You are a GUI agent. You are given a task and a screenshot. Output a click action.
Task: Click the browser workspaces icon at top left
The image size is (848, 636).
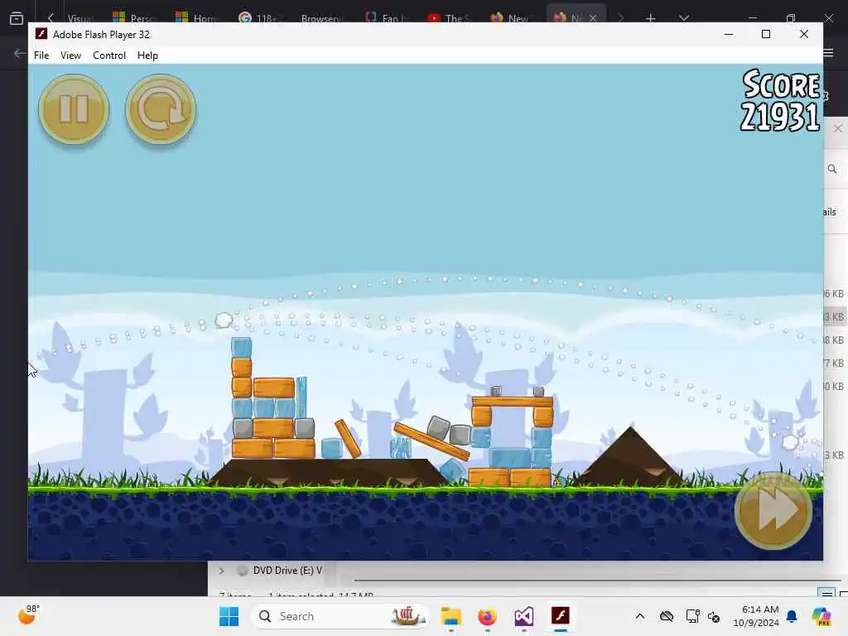tap(17, 18)
